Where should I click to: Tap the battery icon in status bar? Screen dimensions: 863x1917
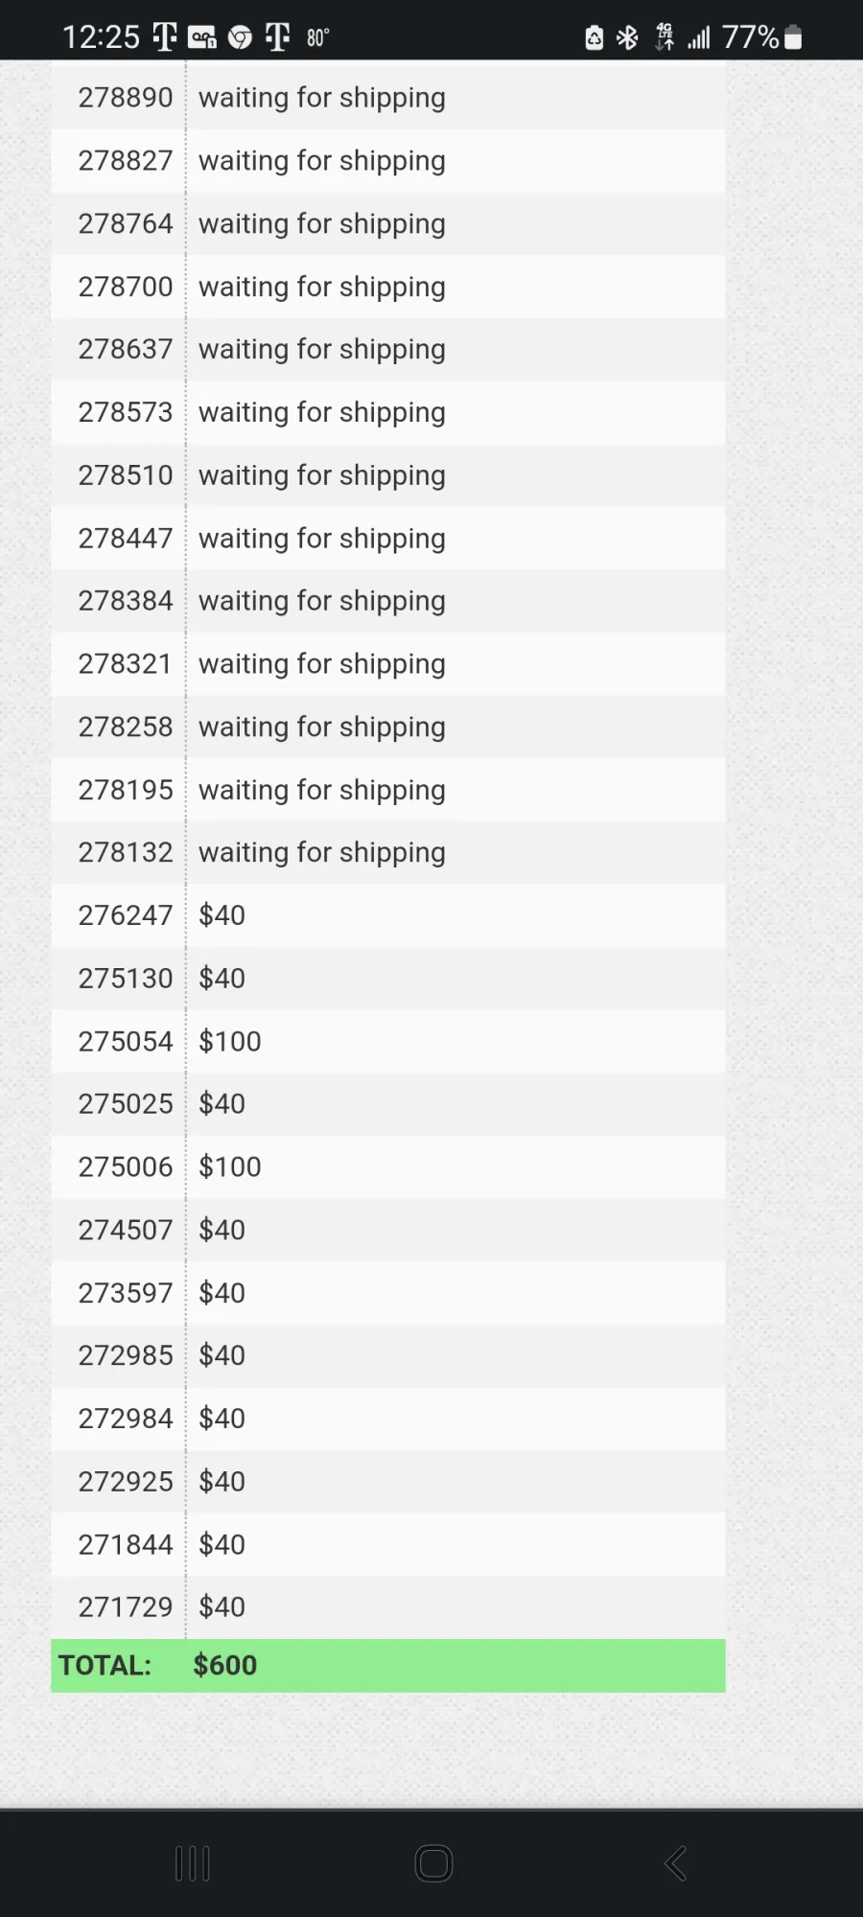(793, 37)
